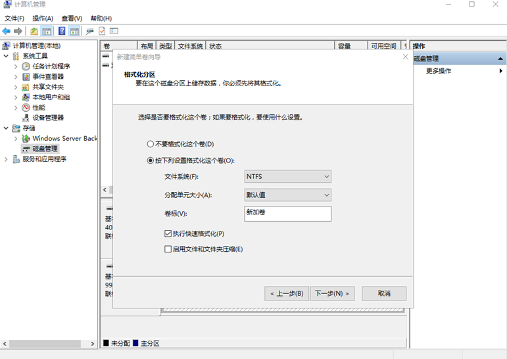Click the 本地用户和组 icon
This screenshot has width=507, height=359.
tap(26, 97)
